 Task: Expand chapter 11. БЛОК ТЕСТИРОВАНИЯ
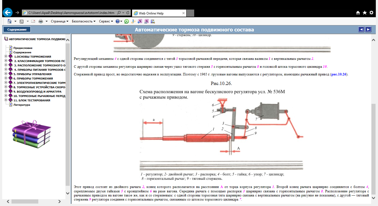click(6, 100)
